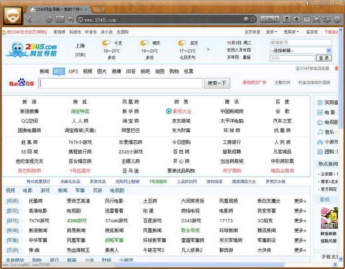Image resolution: width=345 pixels, height=269 pixels.
Task: Open the 登录 dropdown in top bar
Action: point(271,32)
